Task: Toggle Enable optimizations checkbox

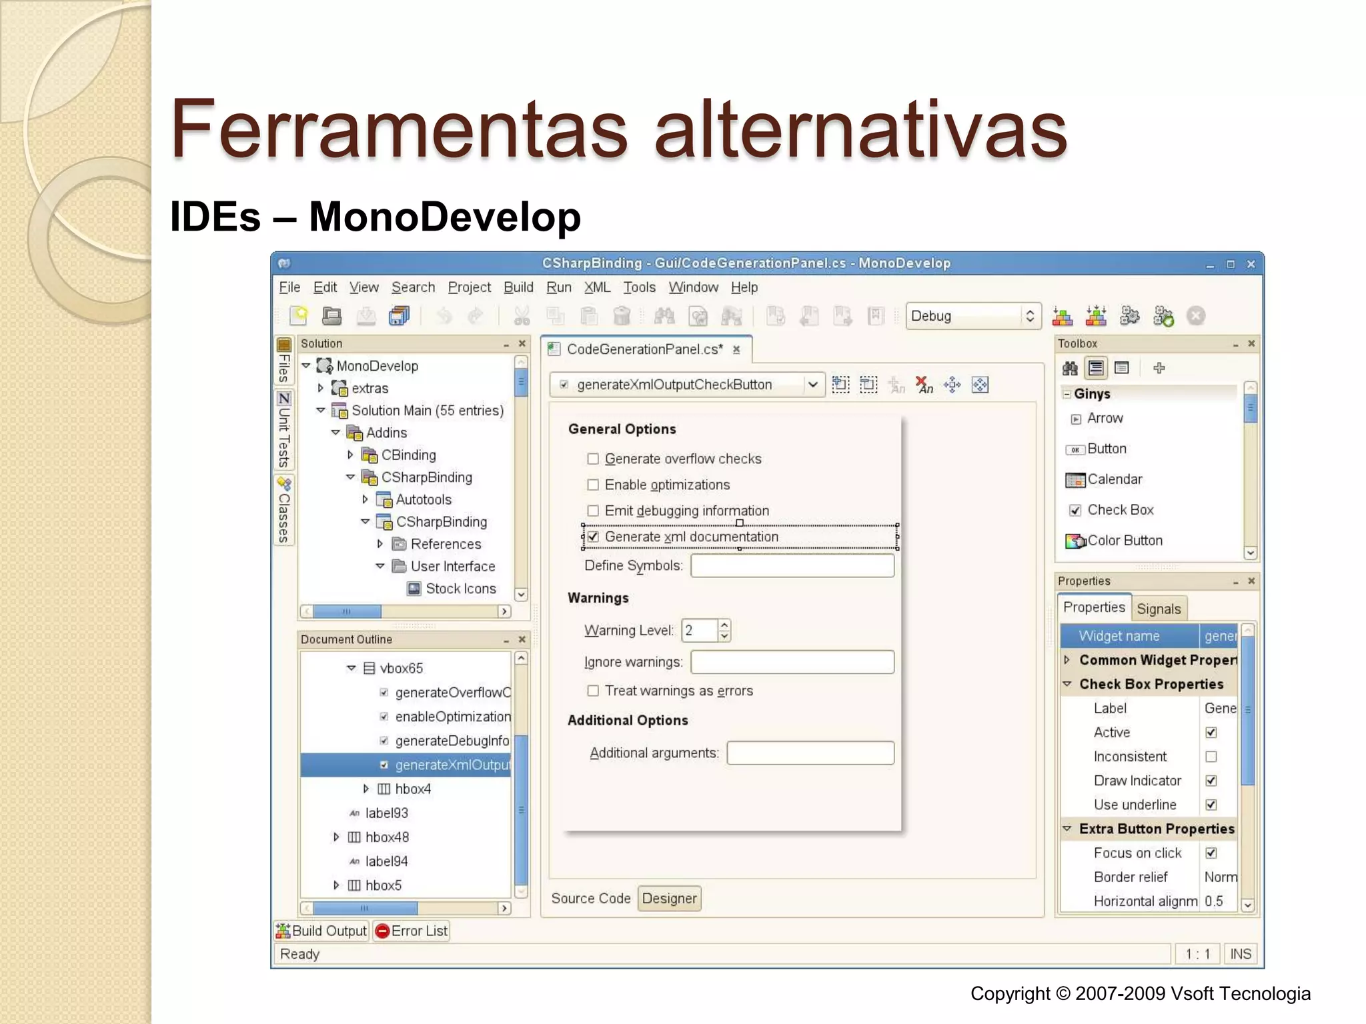Action: click(x=592, y=485)
